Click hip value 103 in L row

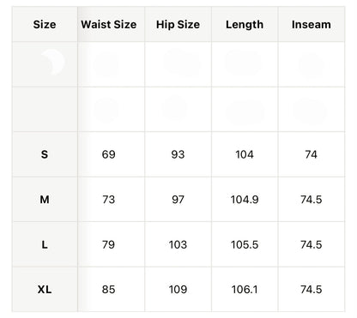click(x=178, y=244)
